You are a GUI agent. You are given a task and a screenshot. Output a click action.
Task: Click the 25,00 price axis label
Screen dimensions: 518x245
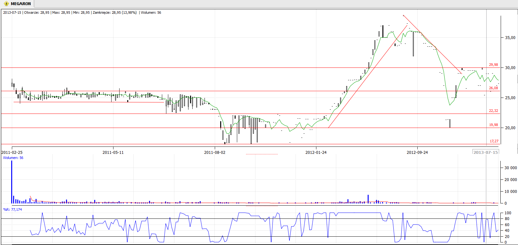tap(510, 98)
